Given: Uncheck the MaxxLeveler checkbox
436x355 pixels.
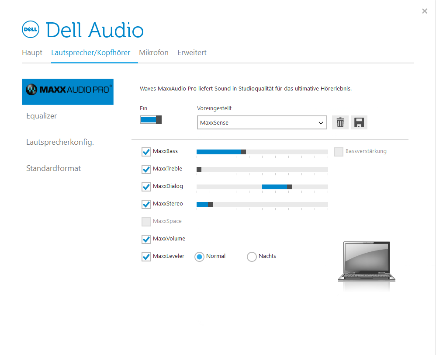Looking at the screenshot, I should pyautogui.click(x=146, y=257).
